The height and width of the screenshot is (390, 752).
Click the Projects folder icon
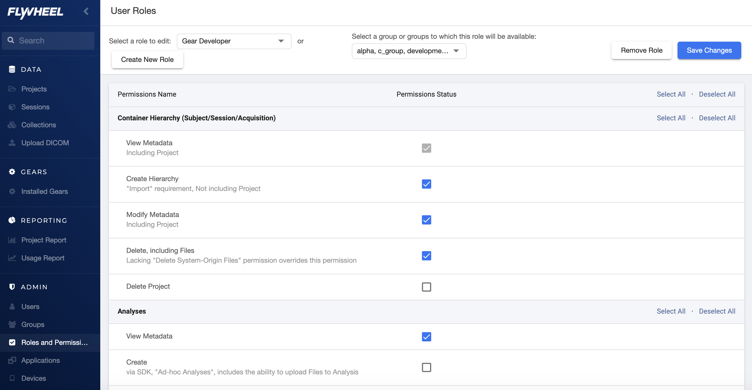(x=12, y=89)
